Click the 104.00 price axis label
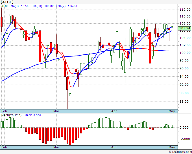The height and width of the screenshot is (154, 192). tap(185, 38)
